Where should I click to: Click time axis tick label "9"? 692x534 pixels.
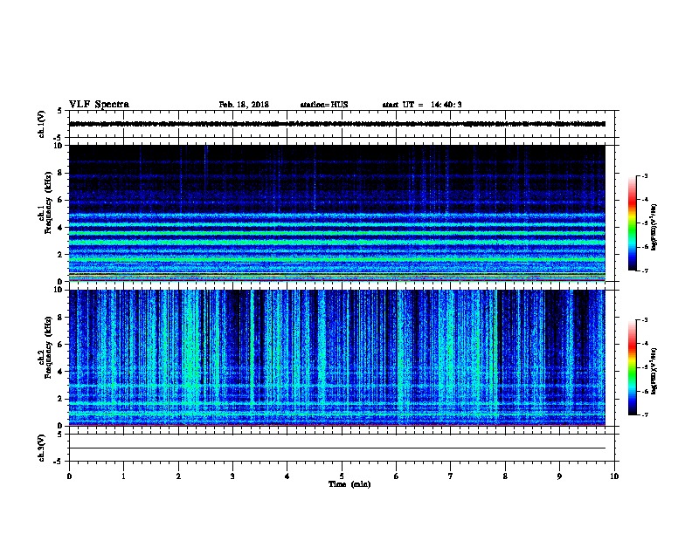[x=559, y=476]
